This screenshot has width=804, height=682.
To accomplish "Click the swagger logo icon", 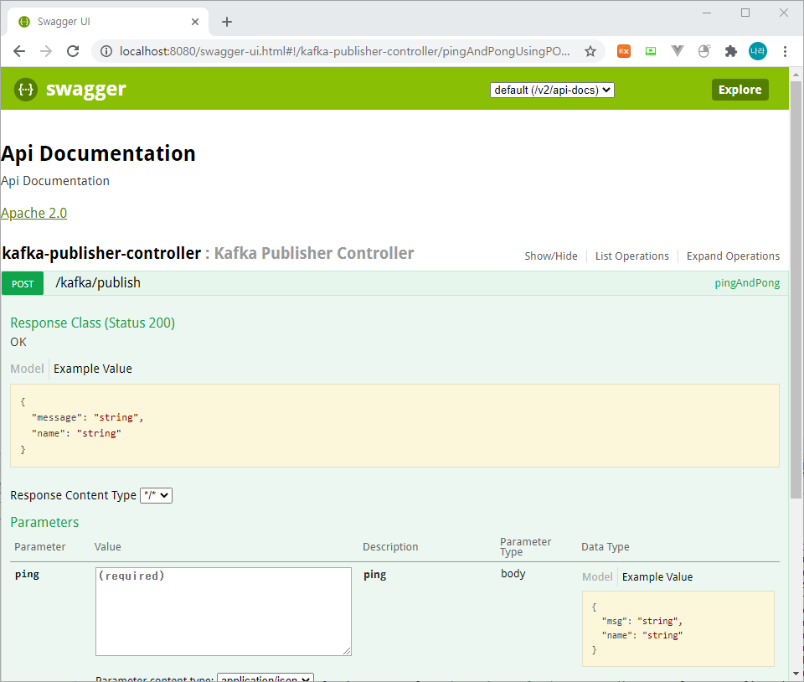I will [x=26, y=89].
